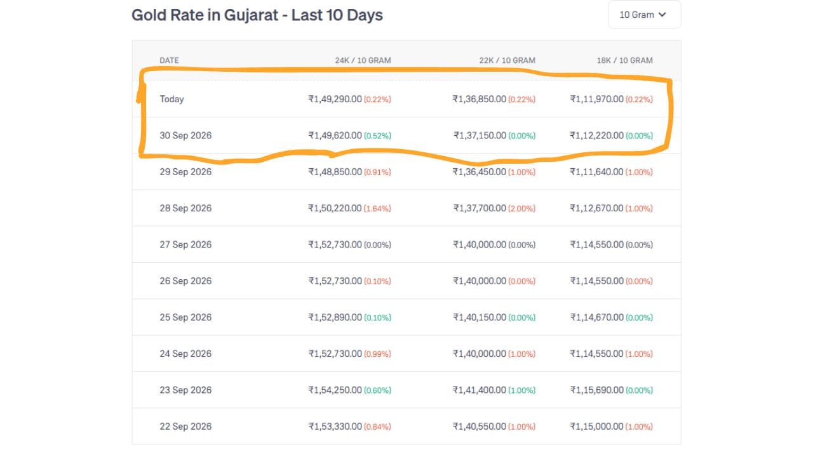Select the '27 Sep 2026' date cell

pos(185,244)
